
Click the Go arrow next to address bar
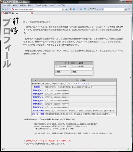[67, 9]
